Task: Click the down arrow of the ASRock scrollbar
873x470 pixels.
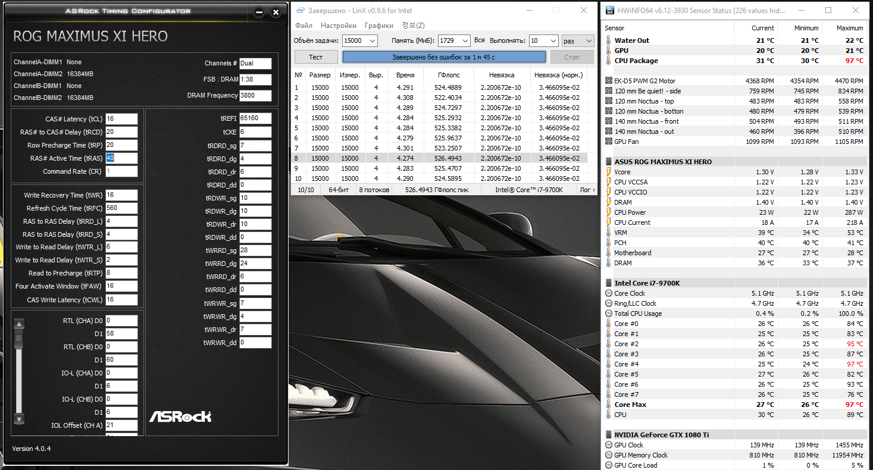Action: (19, 419)
